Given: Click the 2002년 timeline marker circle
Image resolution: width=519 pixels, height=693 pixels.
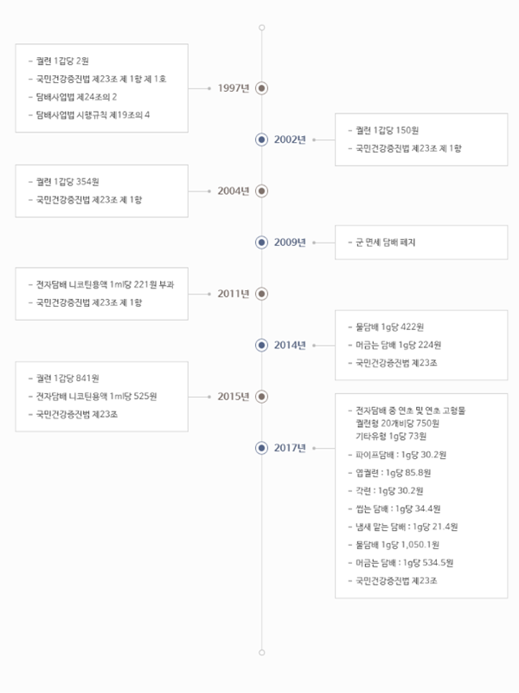Looking at the screenshot, I should point(262,139).
